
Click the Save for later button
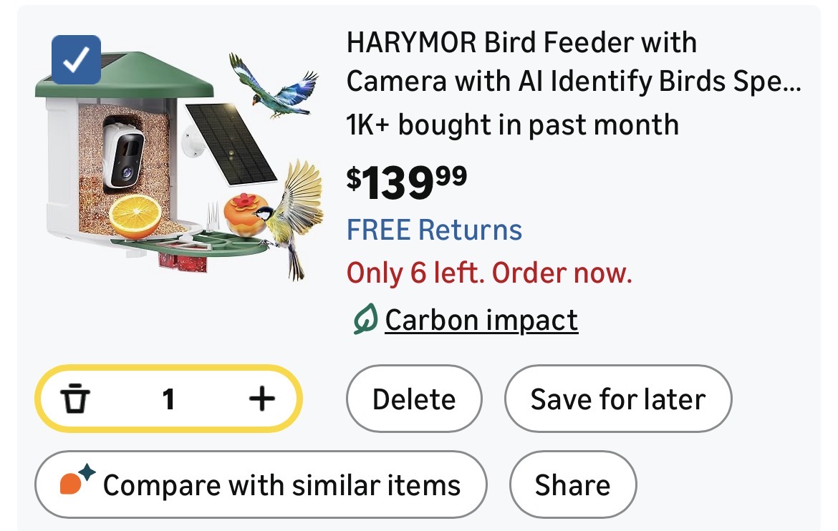click(617, 399)
